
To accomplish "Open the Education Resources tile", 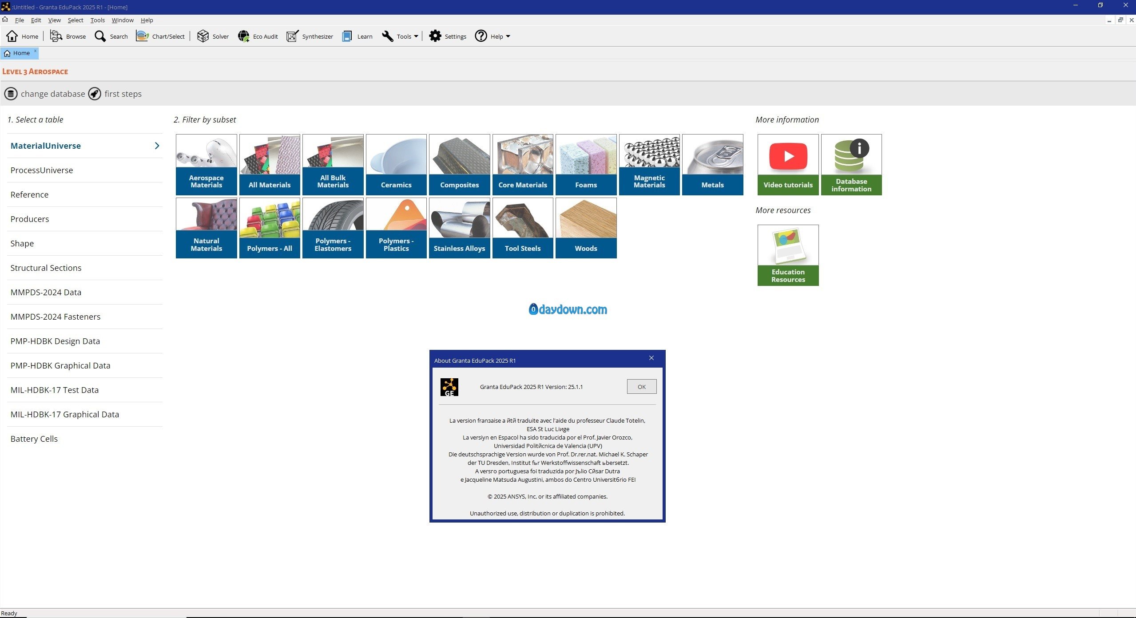I will 788,255.
